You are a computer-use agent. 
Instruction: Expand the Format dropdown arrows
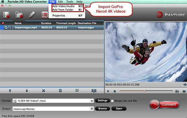tap(92, 101)
